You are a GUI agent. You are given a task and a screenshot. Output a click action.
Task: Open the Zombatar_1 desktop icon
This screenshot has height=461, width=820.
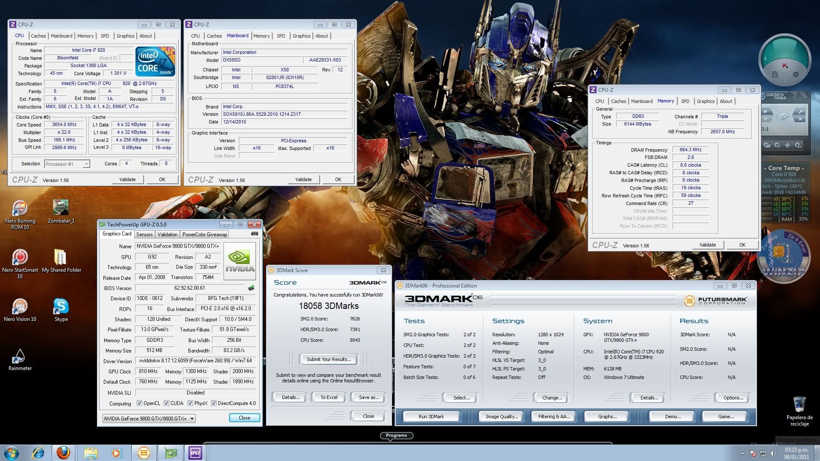[61, 212]
